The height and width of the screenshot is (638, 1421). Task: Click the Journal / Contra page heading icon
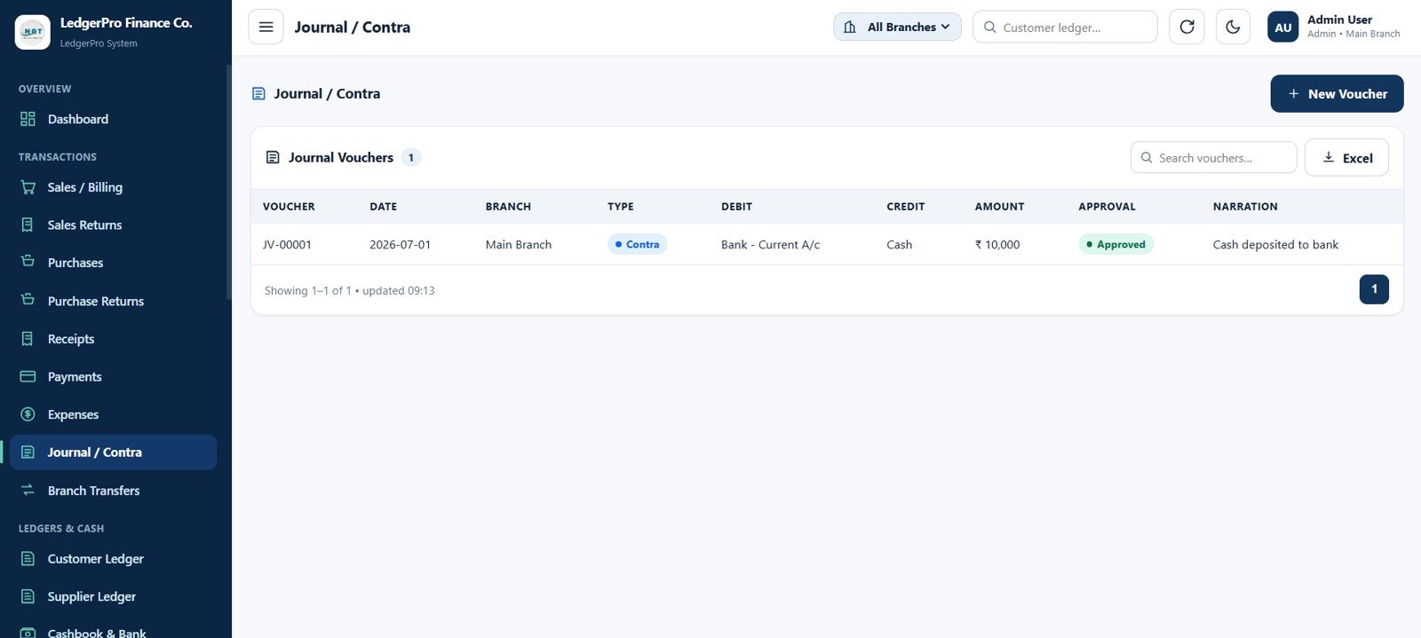pyautogui.click(x=258, y=93)
